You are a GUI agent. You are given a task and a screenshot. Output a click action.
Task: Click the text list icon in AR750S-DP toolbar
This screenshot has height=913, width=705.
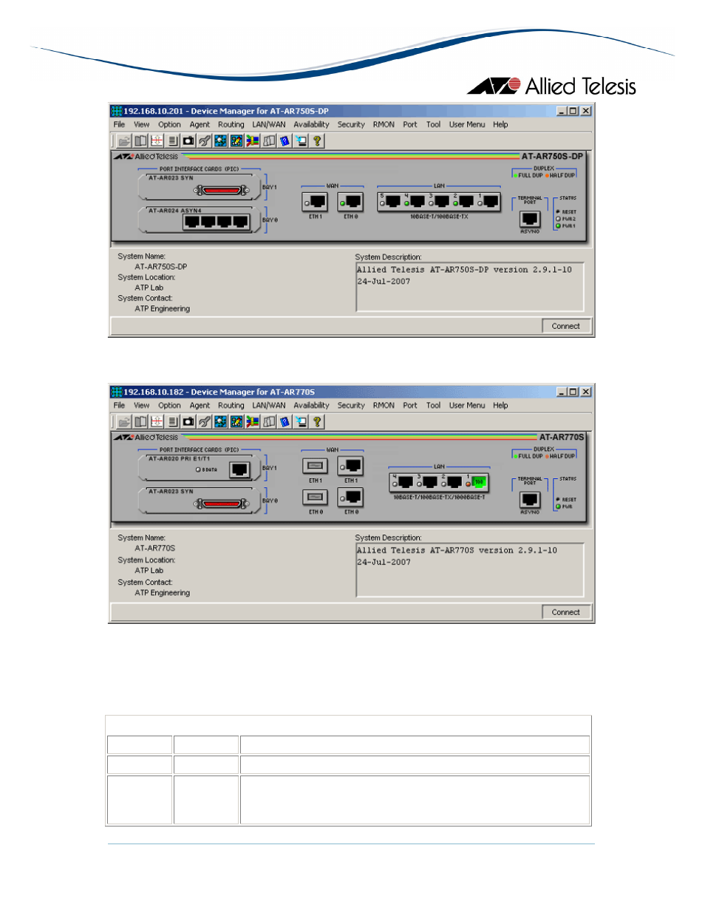[172, 140]
